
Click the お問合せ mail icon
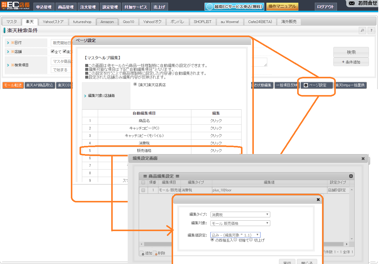[x=352, y=3]
